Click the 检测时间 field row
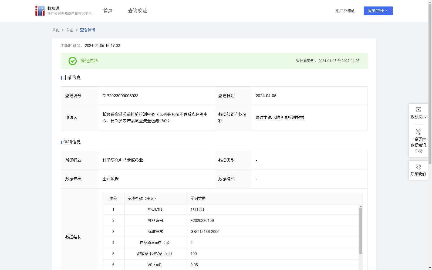 pyautogui.click(x=231, y=210)
